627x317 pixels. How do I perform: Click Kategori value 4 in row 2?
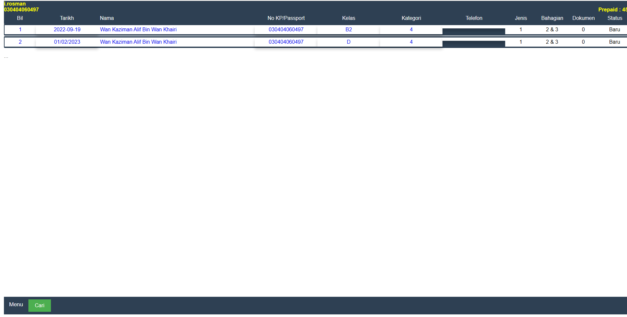click(411, 42)
